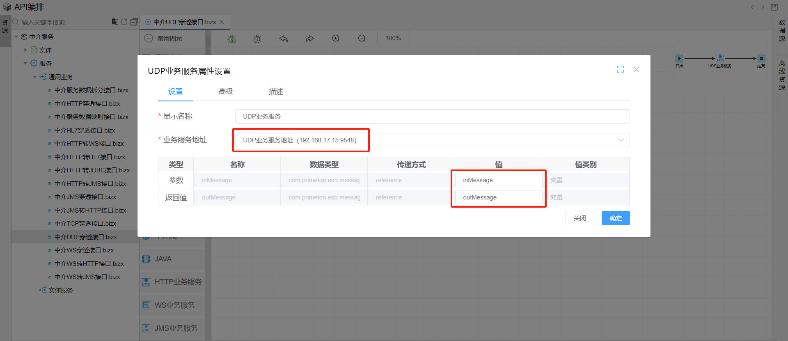This screenshot has width=788, height=341.
Task: Collapse the 常用图元 palette section
Action: pyautogui.click(x=149, y=38)
